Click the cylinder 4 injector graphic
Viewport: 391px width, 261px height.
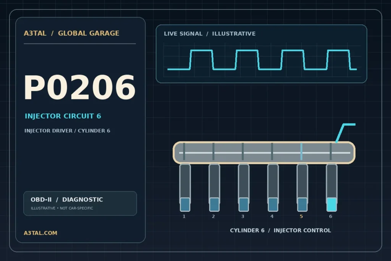coord(273,188)
